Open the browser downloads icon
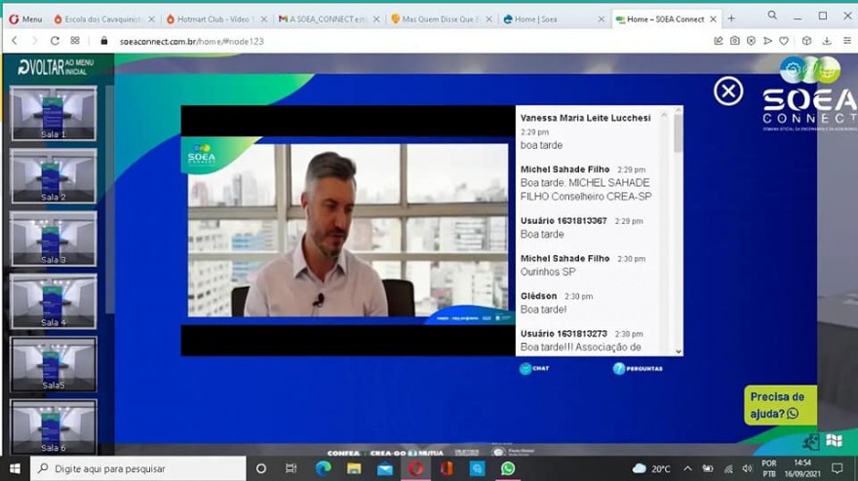The height and width of the screenshot is (481, 858). 826,41
